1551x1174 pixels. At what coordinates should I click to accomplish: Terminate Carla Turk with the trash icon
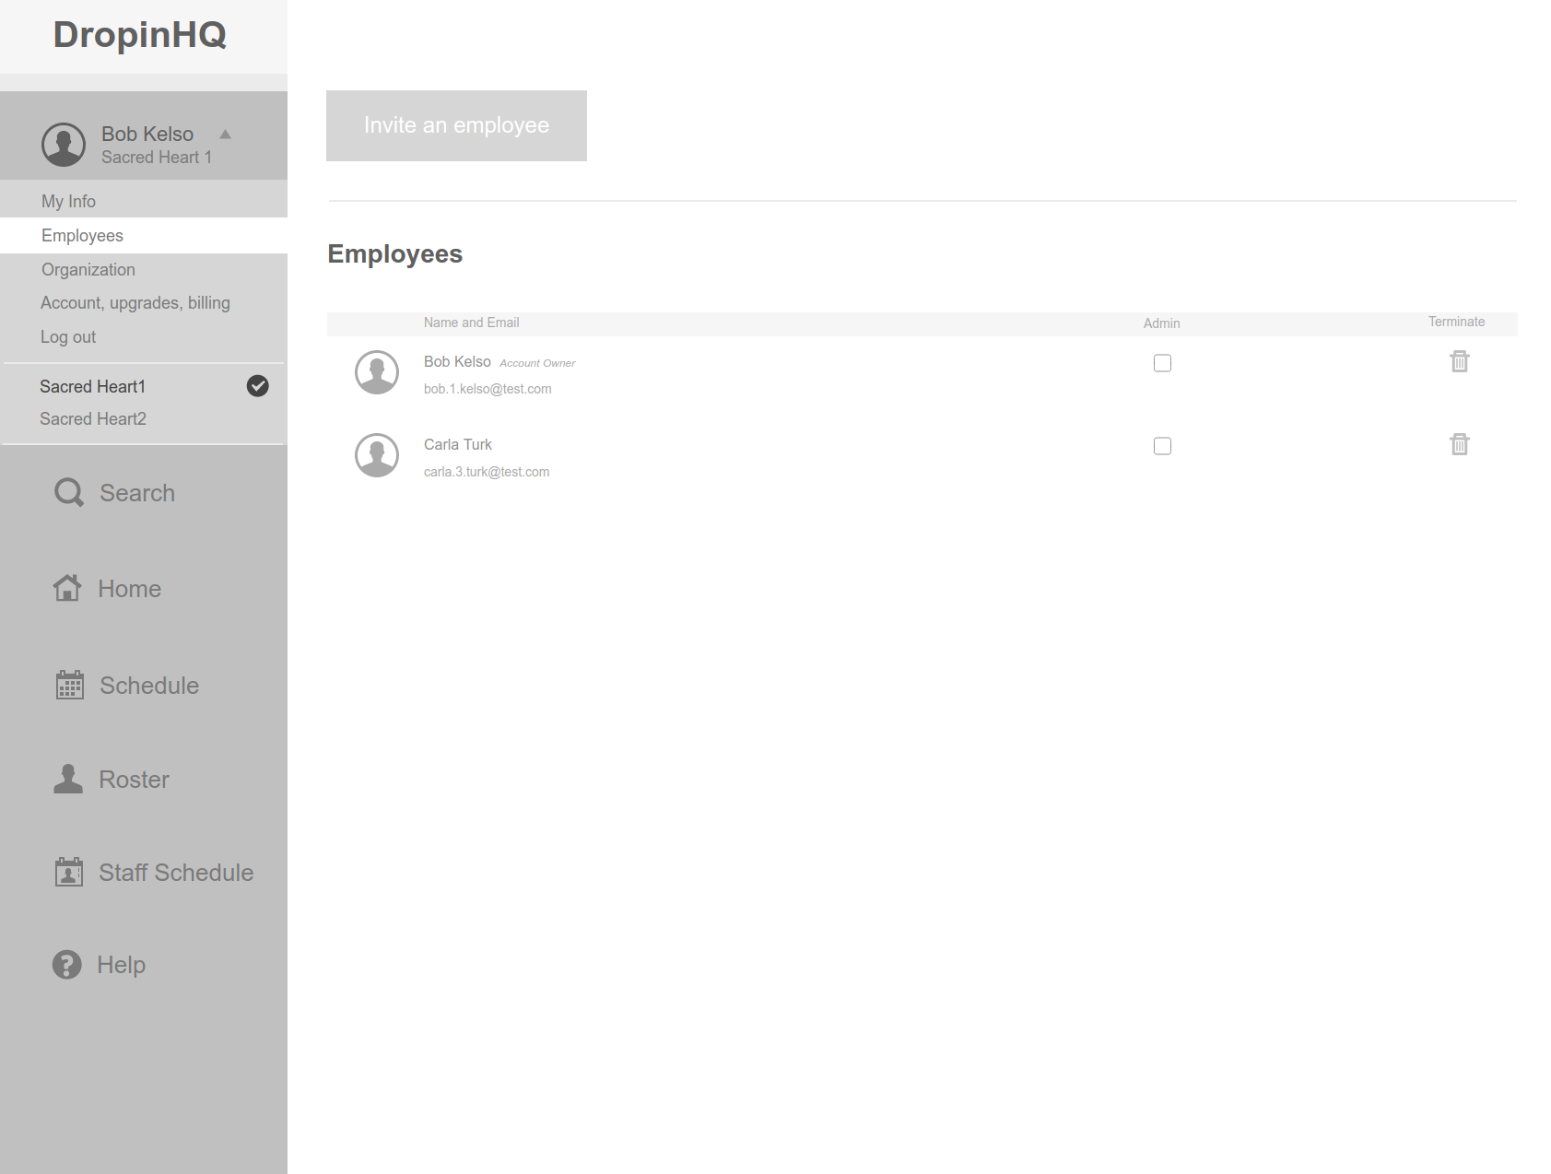tap(1460, 444)
